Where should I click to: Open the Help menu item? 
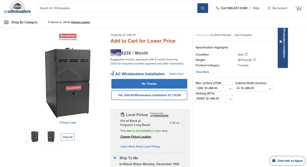(256, 8)
